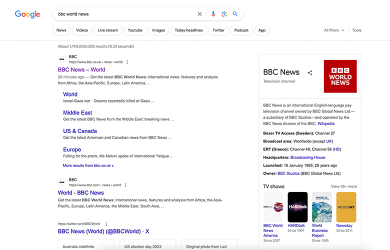Click the https://twitter.com/BBCWorld URL text

pos(79,224)
